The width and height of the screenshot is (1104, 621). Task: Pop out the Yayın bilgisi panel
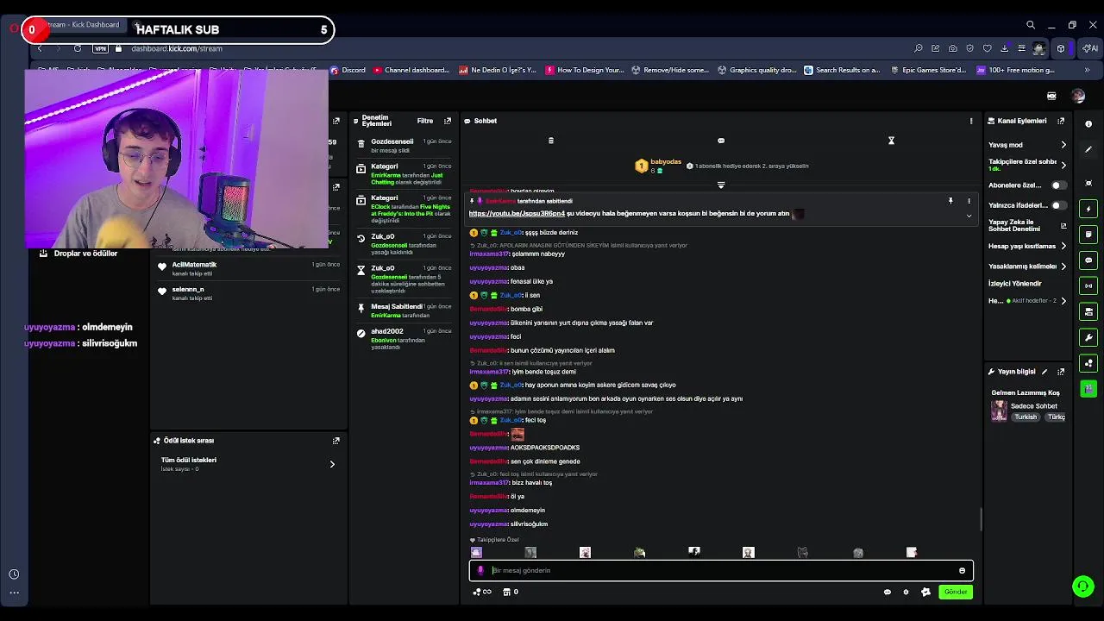pos(1061,372)
